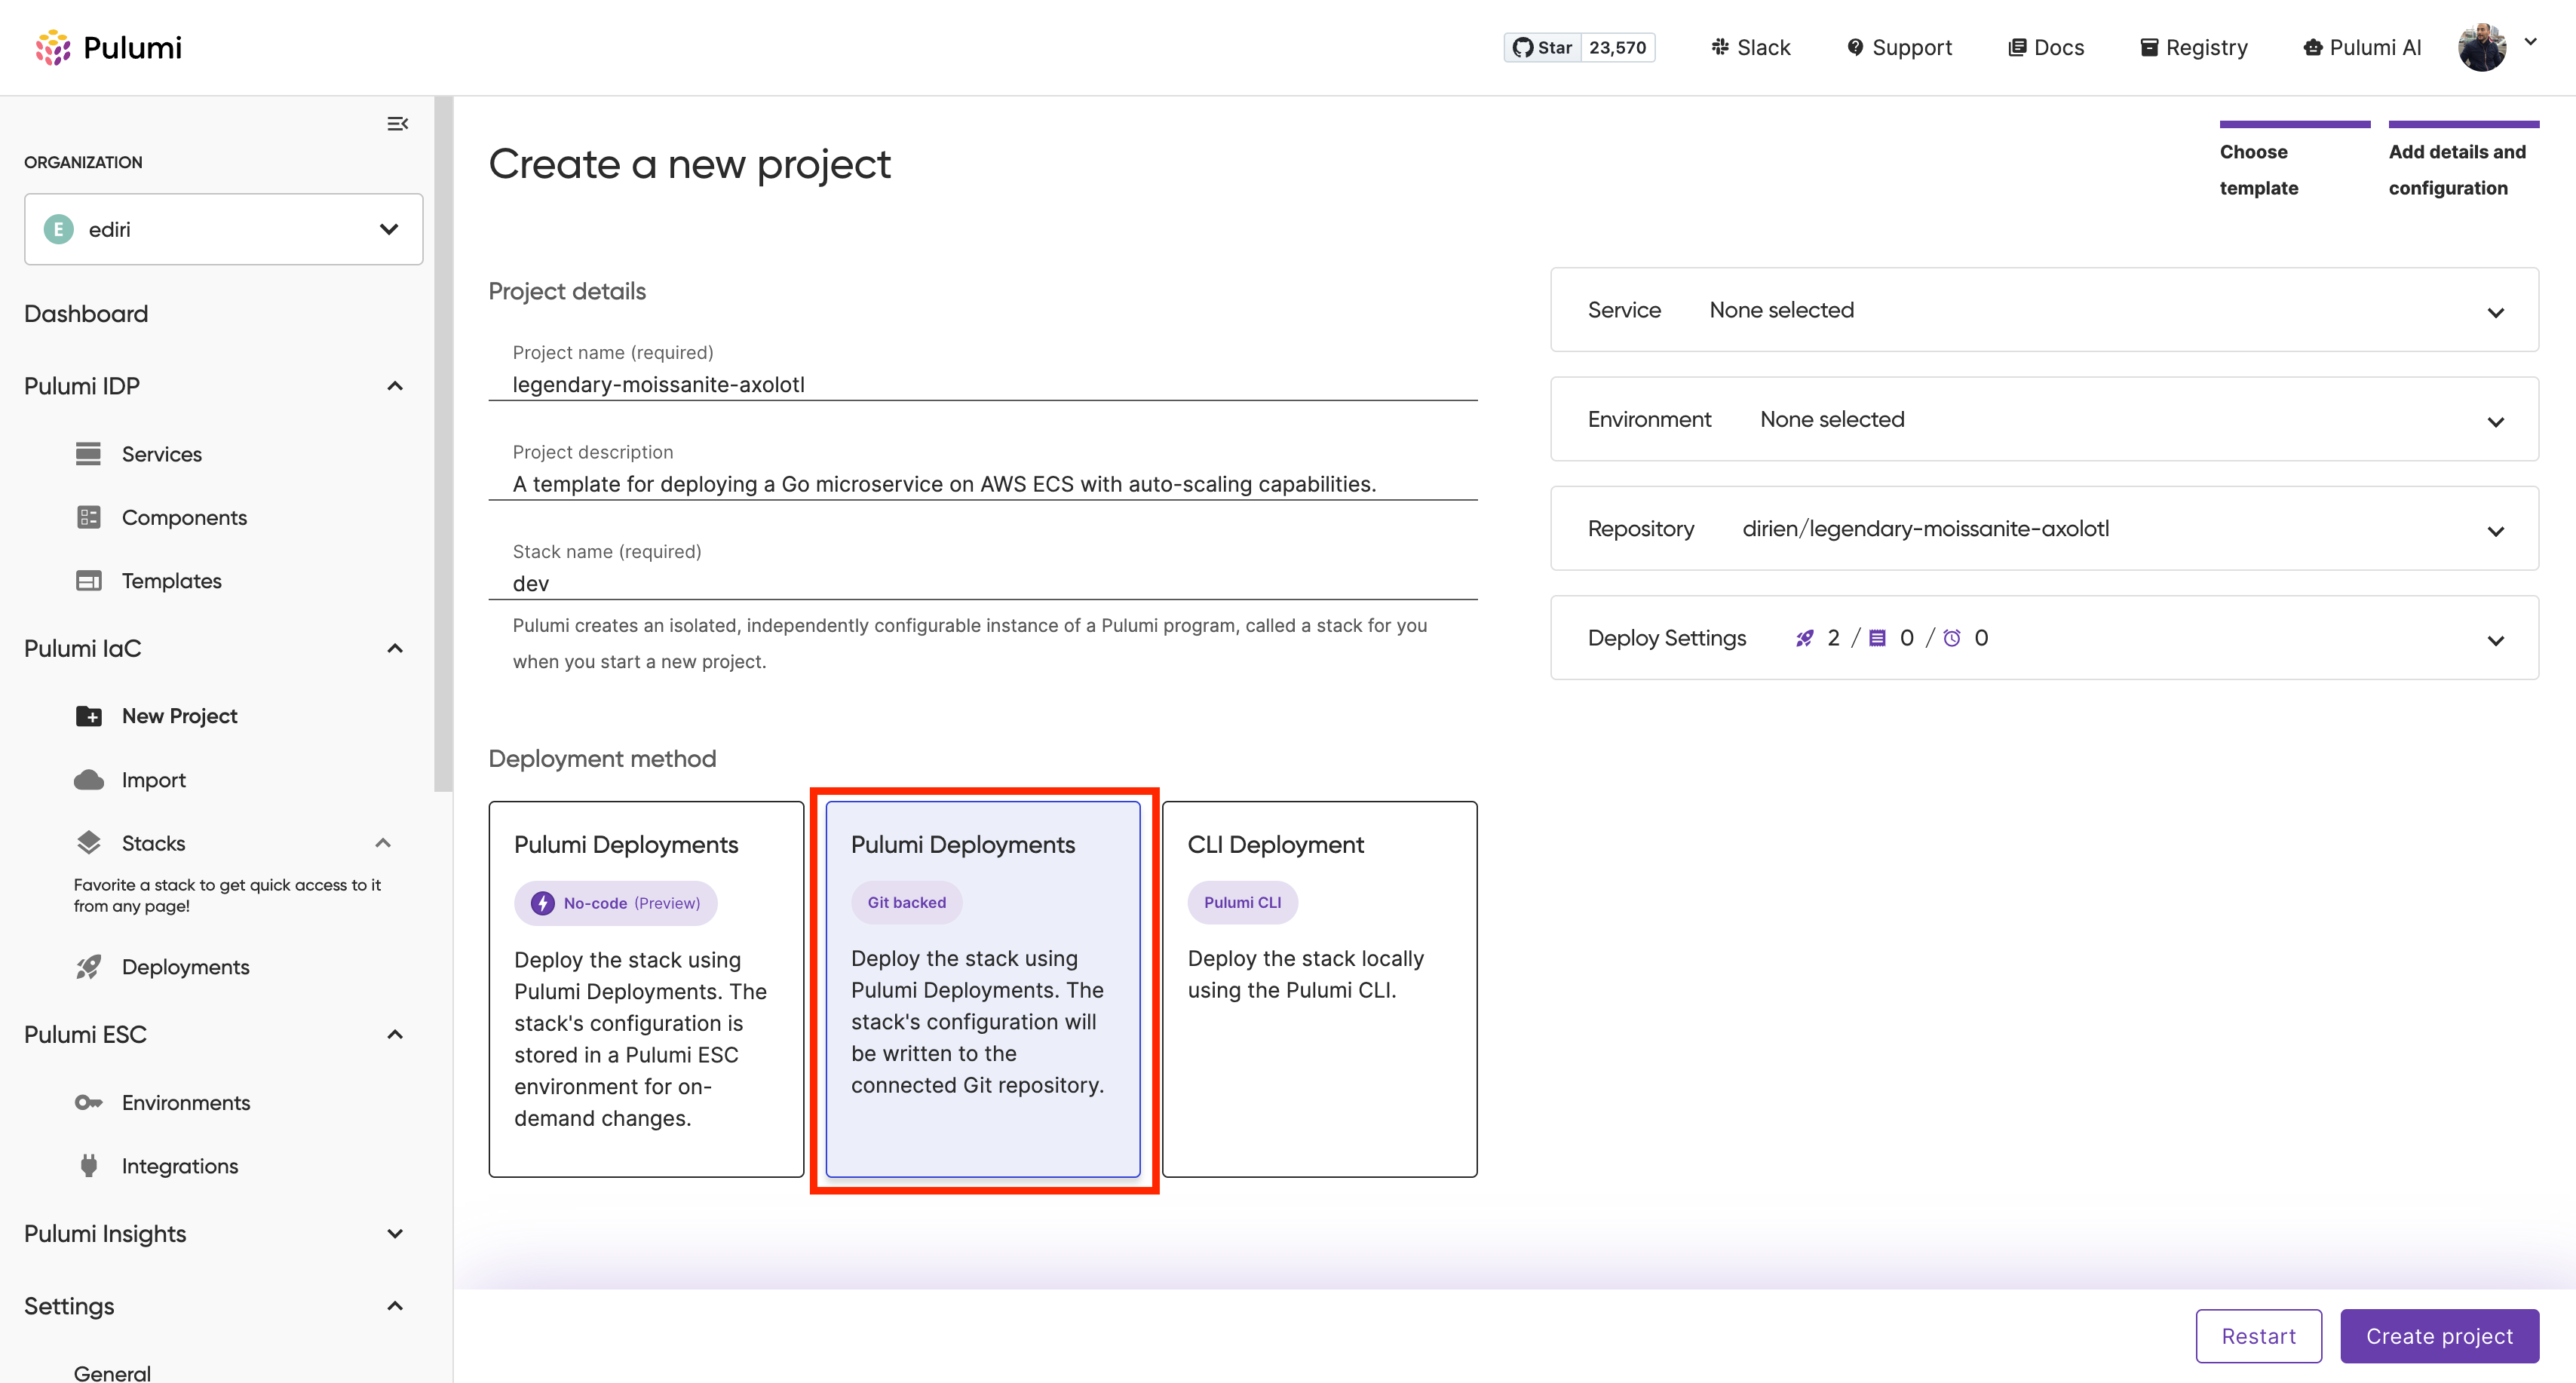Click the rocket icon in Deploy Settings
This screenshot has width=2576, height=1383.
[x=1805, y=638]
